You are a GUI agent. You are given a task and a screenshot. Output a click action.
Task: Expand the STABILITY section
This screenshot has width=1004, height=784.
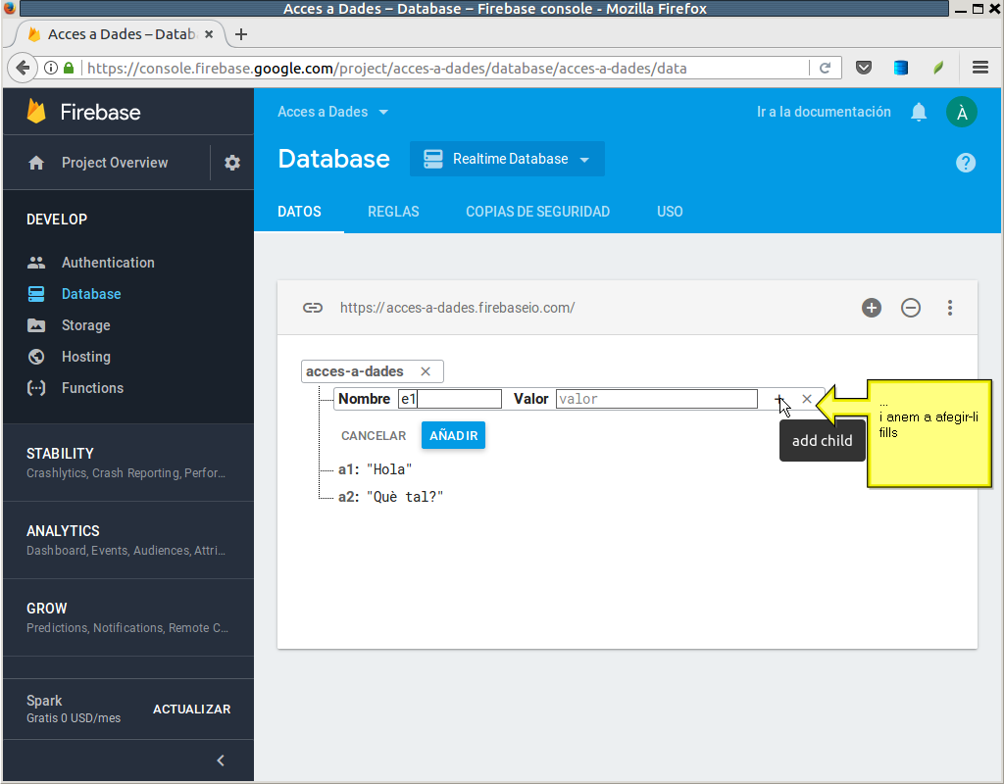128,463
